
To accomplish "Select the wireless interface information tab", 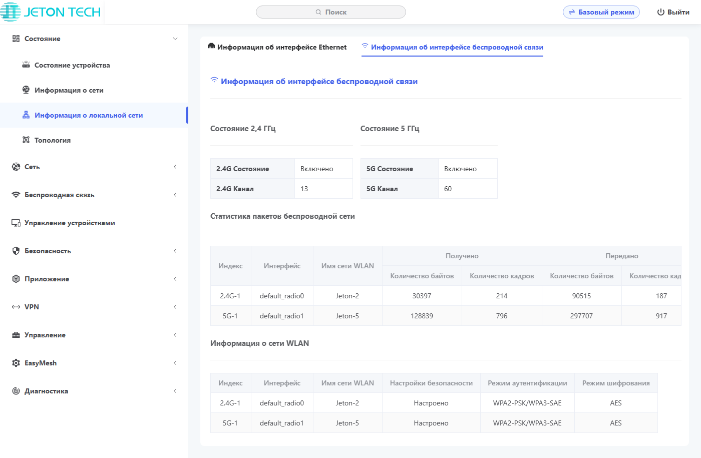I will tap(452, 47).
